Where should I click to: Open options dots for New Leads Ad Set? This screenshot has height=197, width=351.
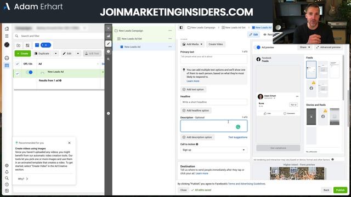170,39
